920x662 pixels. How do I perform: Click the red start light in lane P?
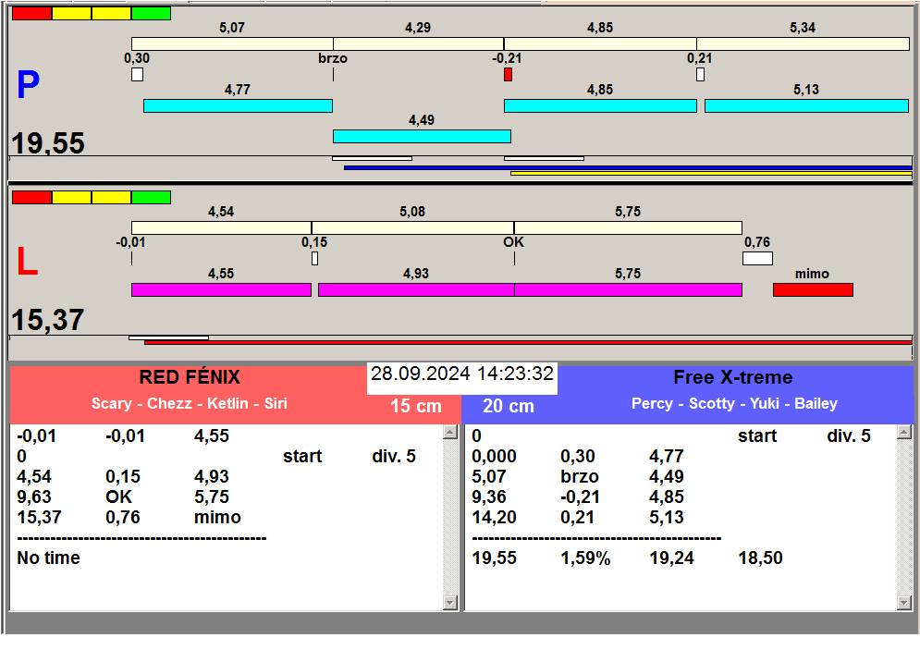click(31, 14)
